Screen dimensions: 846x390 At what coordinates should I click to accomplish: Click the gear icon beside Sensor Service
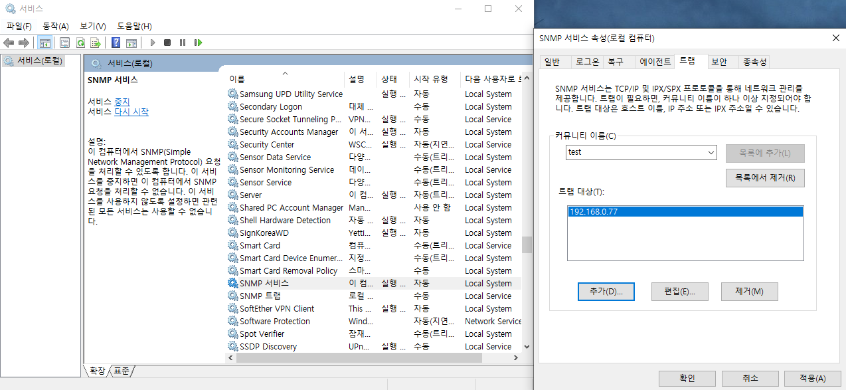232,182
